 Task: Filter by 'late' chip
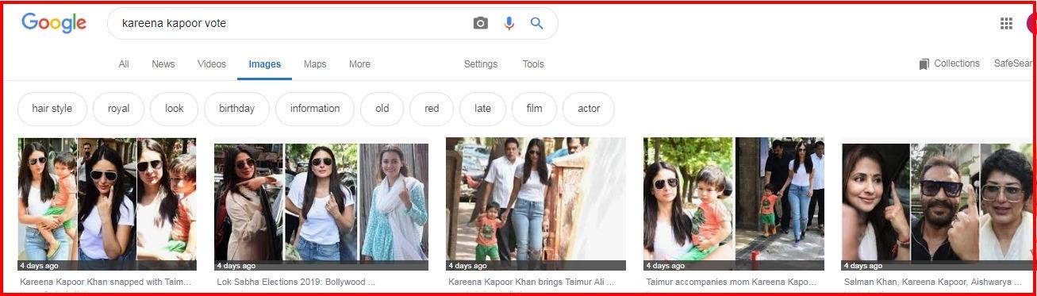coord(482,109)
